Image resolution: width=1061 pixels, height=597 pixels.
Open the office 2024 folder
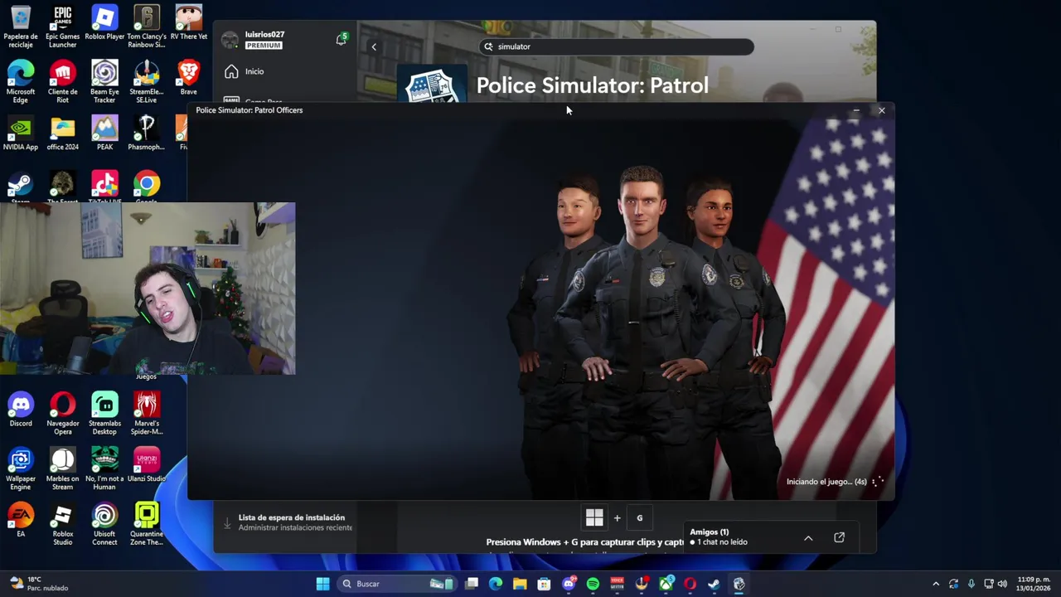62,133
